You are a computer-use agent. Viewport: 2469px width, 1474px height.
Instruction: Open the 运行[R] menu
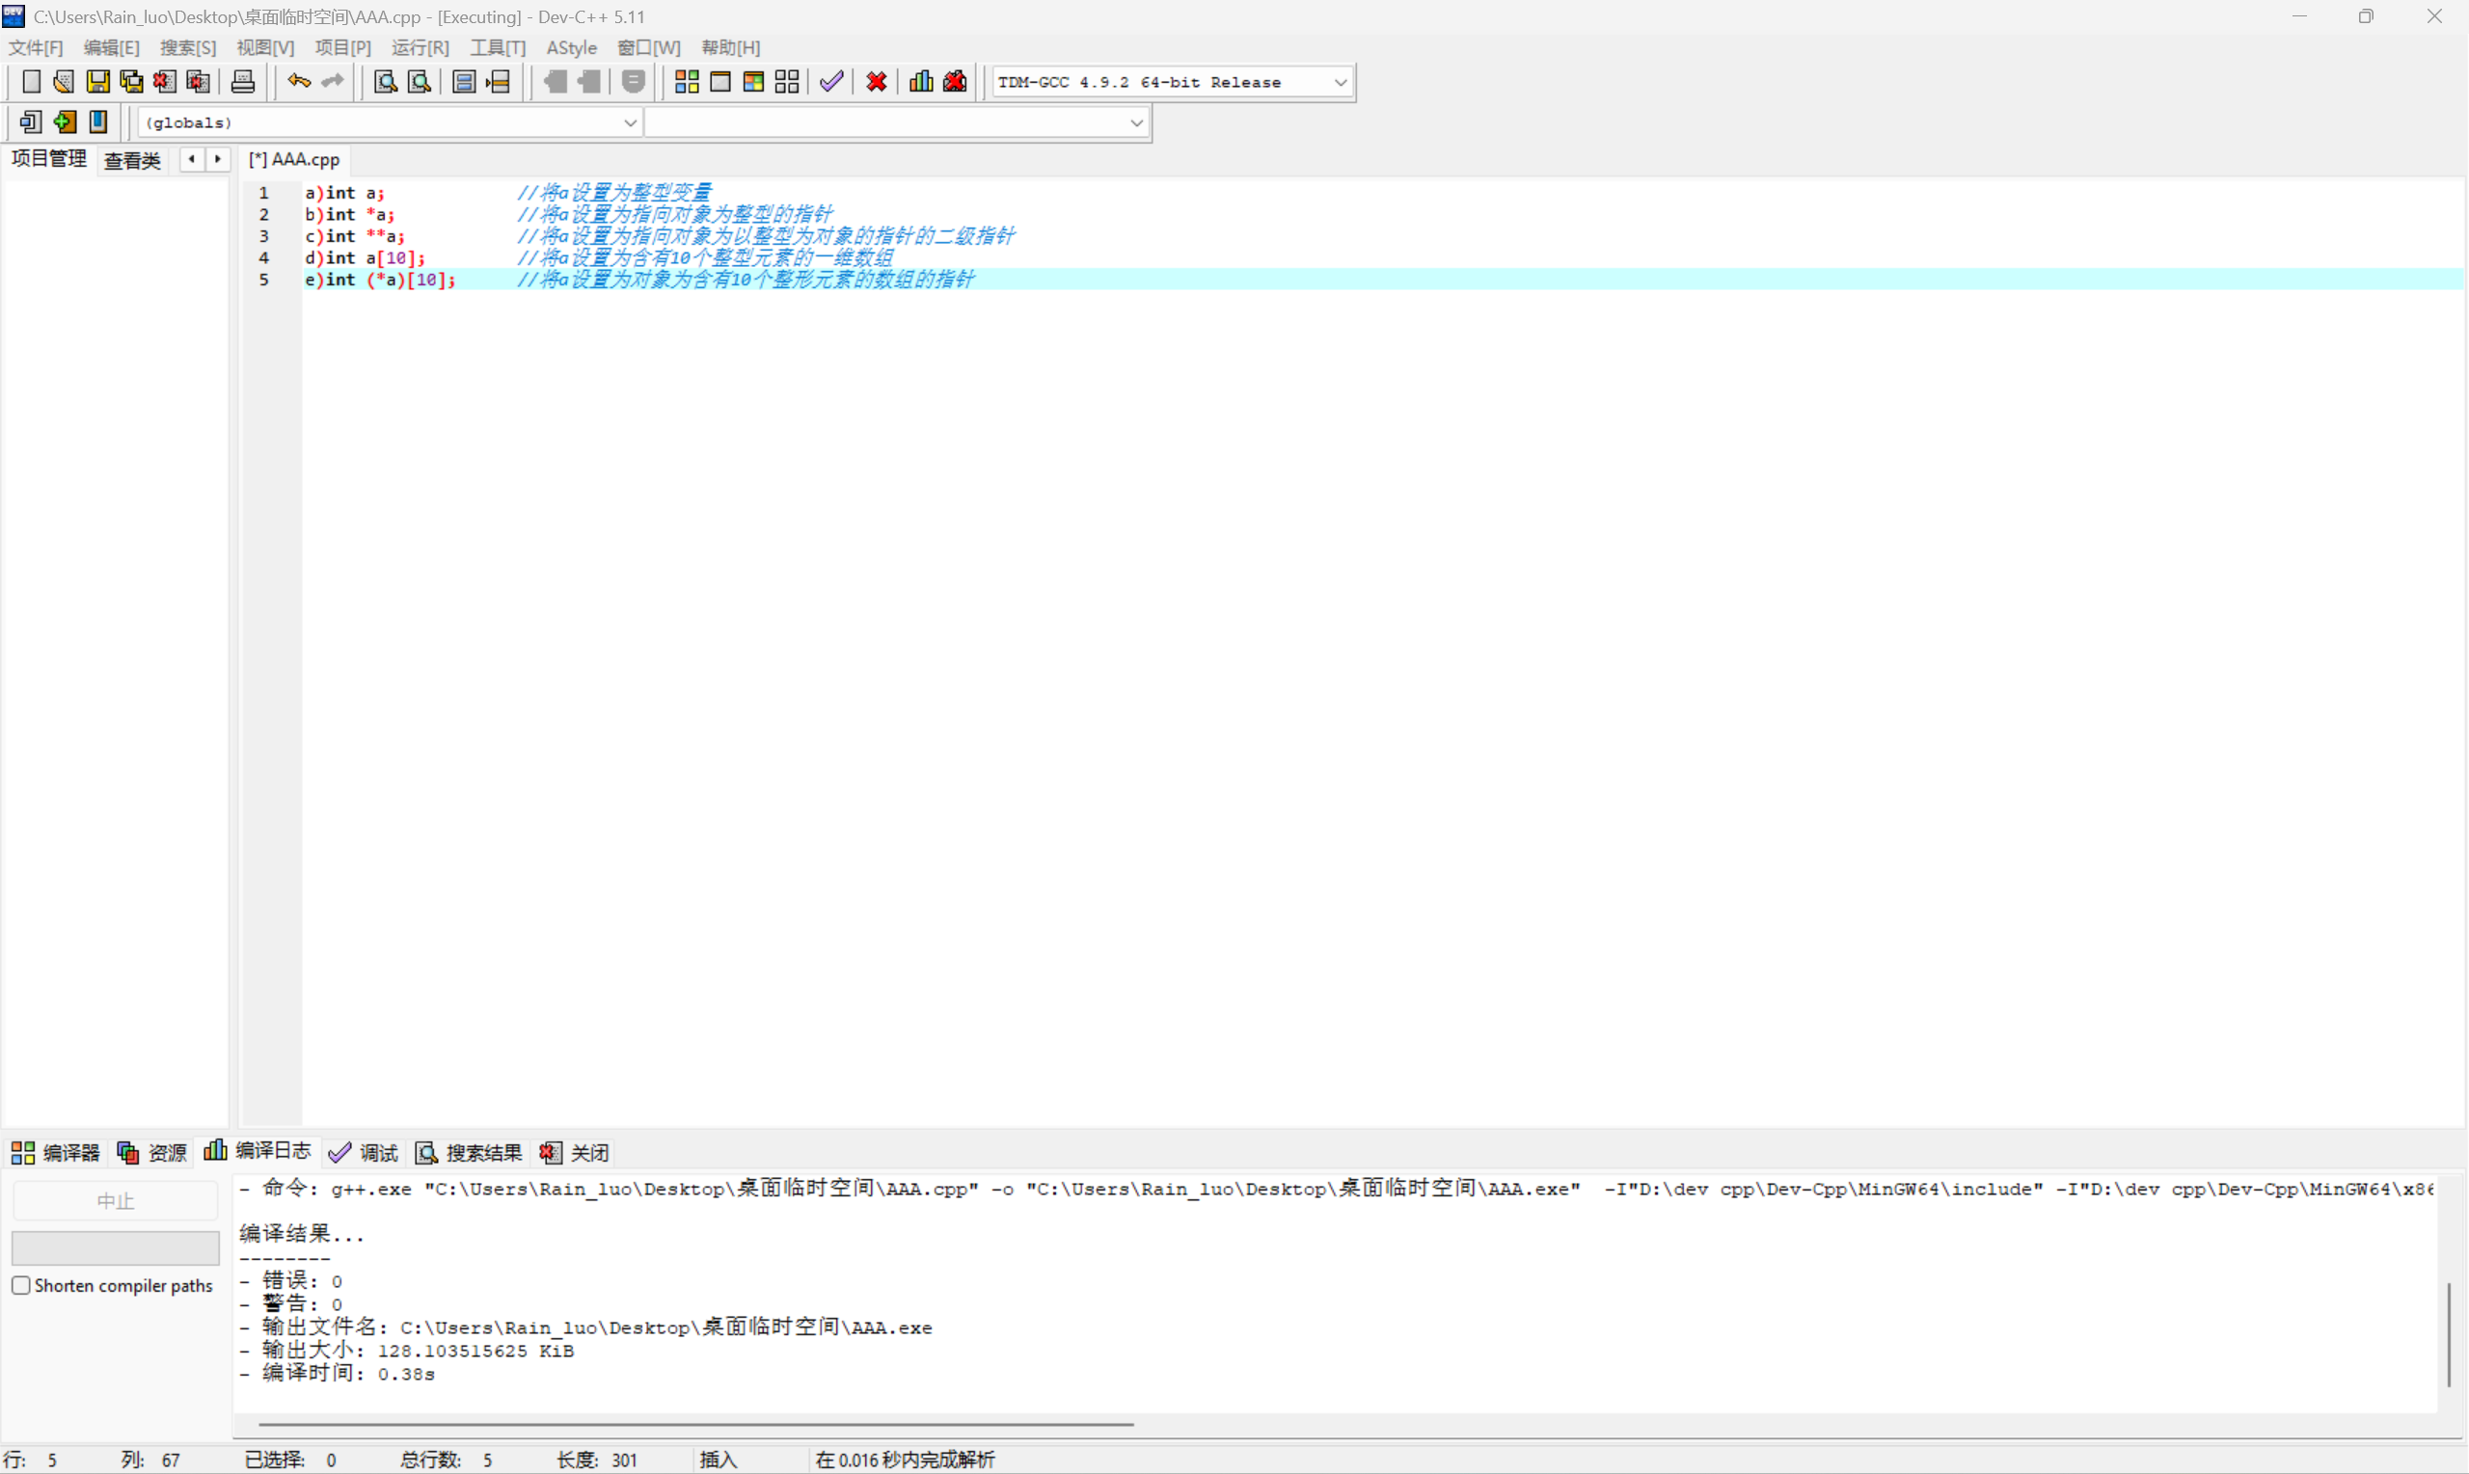click(420, 47)
